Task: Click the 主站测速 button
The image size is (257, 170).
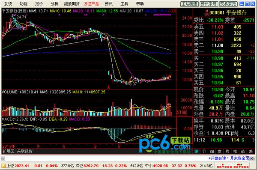Action: (189, 4)
